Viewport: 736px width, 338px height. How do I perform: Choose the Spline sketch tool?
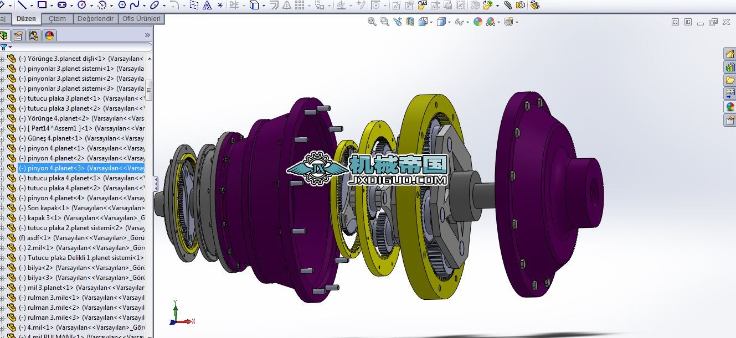point(134,5)
